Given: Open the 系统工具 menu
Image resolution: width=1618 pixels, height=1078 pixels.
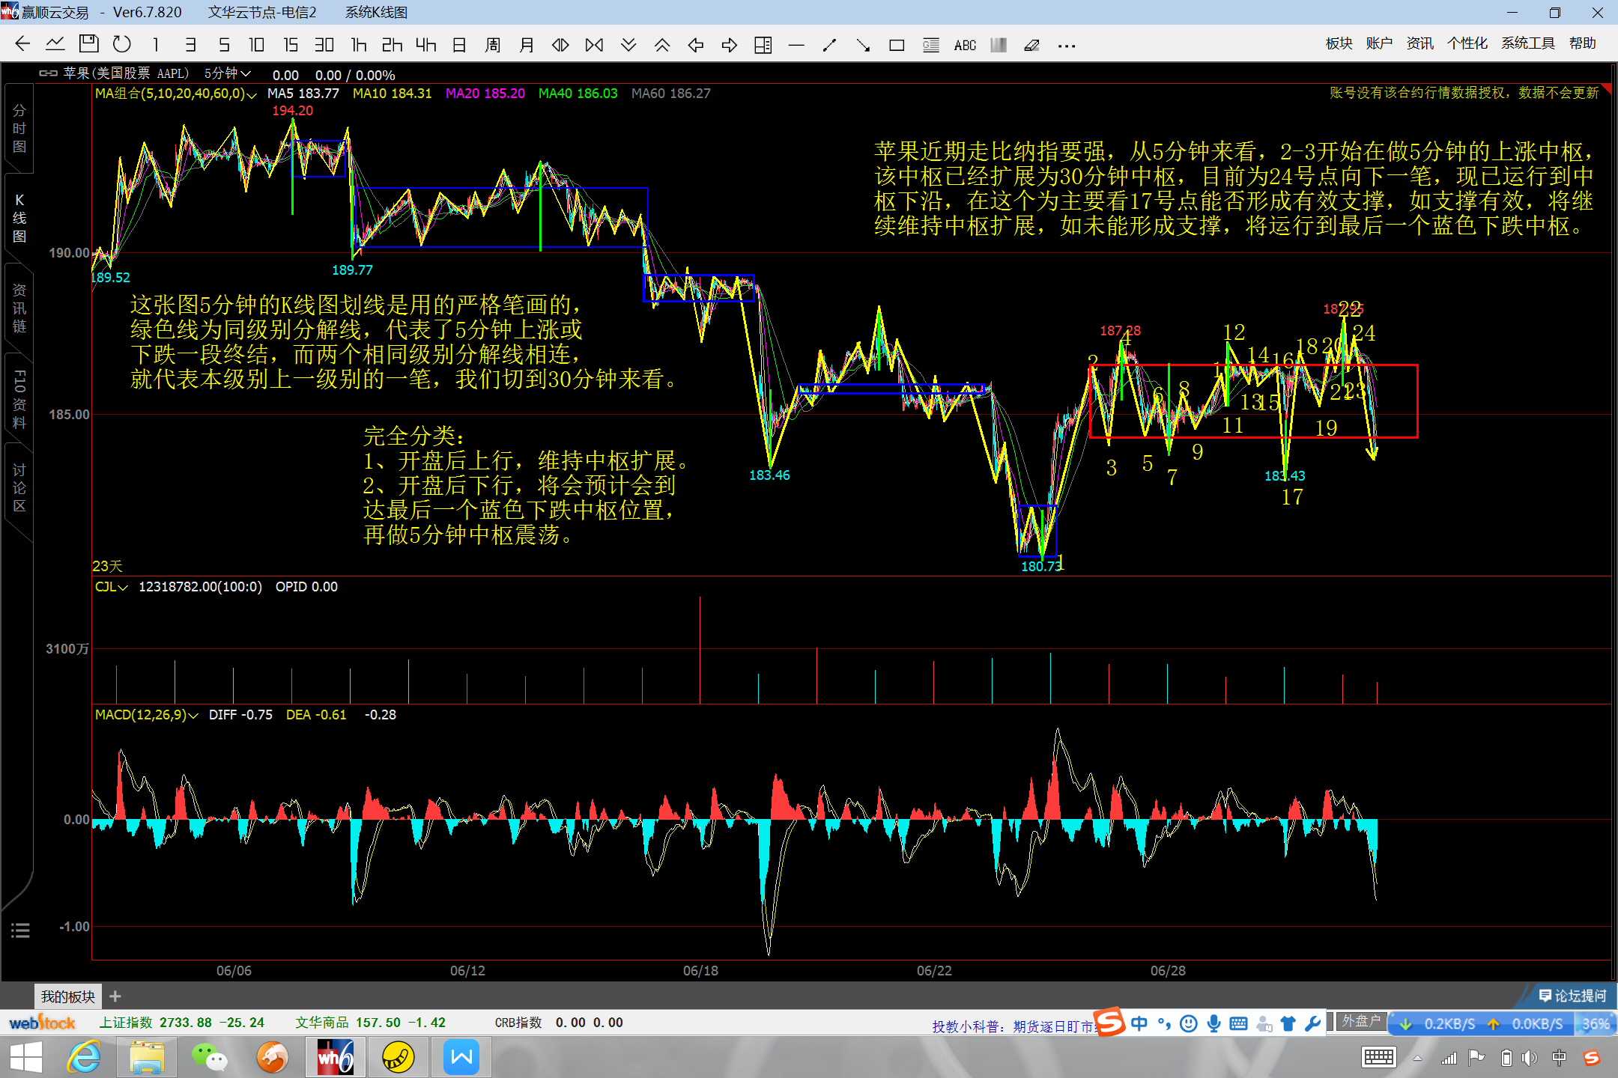Looking at the screenshot, I should point(1527,43).
